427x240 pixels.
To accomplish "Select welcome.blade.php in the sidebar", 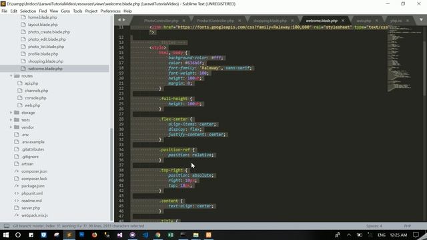I will click(x=45, y=69).
